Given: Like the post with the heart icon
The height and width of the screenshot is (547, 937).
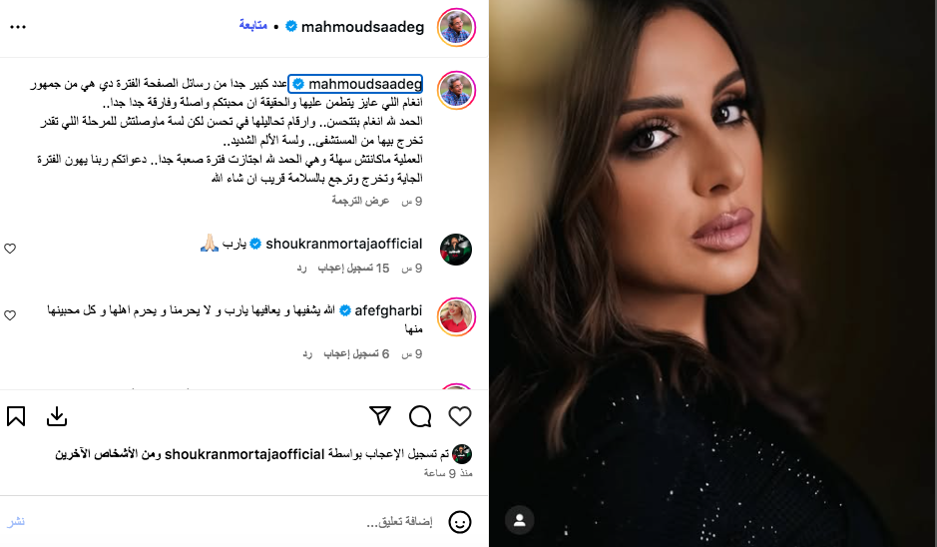Looking at the screenshot, I should click(460, 416).
